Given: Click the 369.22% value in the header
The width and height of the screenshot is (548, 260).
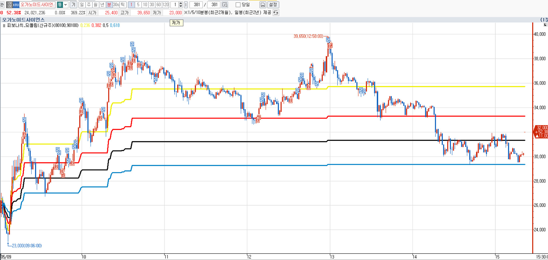Looking at the screenshot, I should click(x=78, y=13).
